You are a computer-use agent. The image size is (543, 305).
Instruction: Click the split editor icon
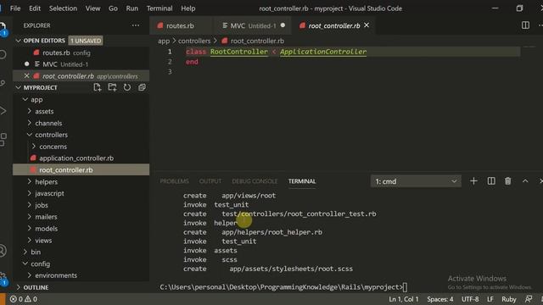tap(525, 25)
